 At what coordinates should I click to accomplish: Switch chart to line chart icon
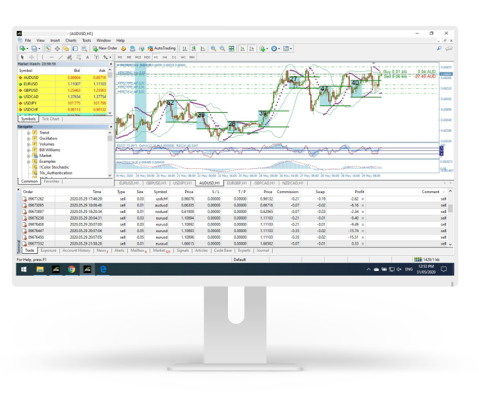[203, 48]
